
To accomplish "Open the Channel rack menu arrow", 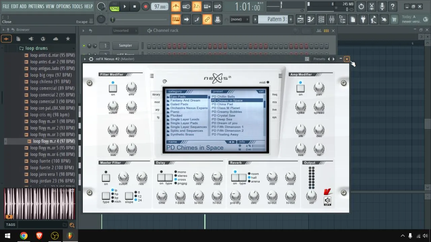I will (x=84, y=31).
